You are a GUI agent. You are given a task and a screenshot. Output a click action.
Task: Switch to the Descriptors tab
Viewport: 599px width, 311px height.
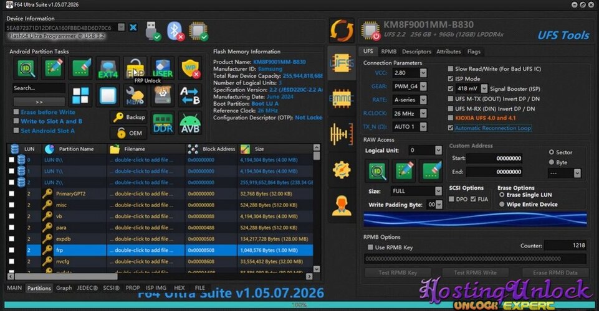point(416,52)
